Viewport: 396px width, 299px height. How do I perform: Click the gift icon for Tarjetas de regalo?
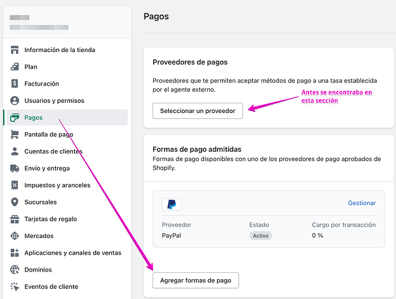coord(14,219)
